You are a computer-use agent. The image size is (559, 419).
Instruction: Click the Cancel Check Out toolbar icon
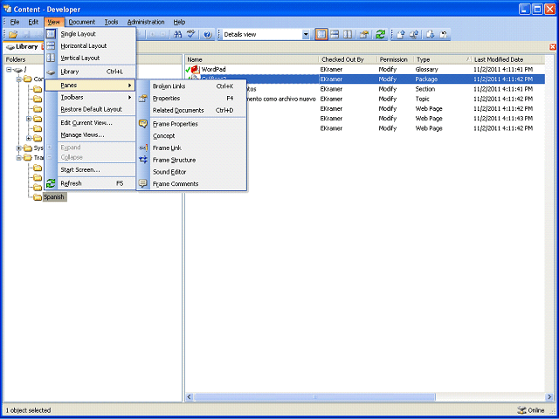[x=444, y=35]
